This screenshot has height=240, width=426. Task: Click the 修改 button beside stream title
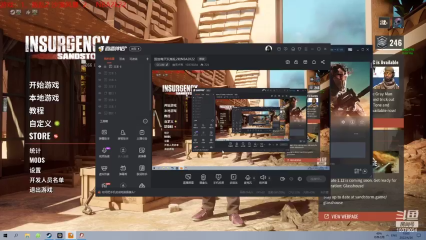pyautogui.click(x=202, y=59)
